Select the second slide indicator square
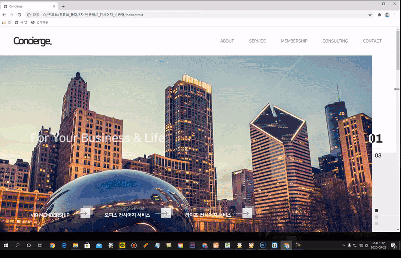 pyautogui.click(x=377, y=217)
